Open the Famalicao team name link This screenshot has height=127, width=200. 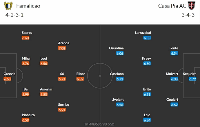coord(28,6)
